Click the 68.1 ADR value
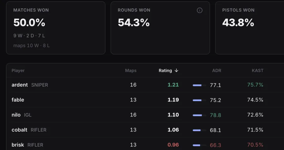The image size is (284, 150). (215, 130)
